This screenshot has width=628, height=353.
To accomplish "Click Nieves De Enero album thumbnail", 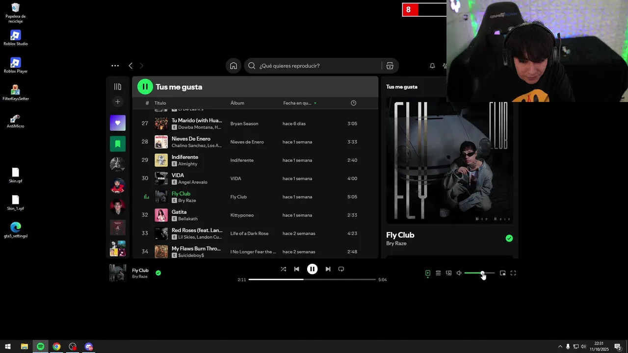I will 161,142.
